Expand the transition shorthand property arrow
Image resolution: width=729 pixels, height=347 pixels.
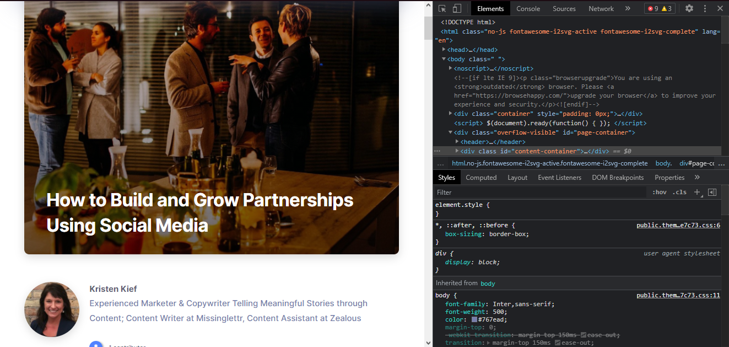tap(489, 343)
